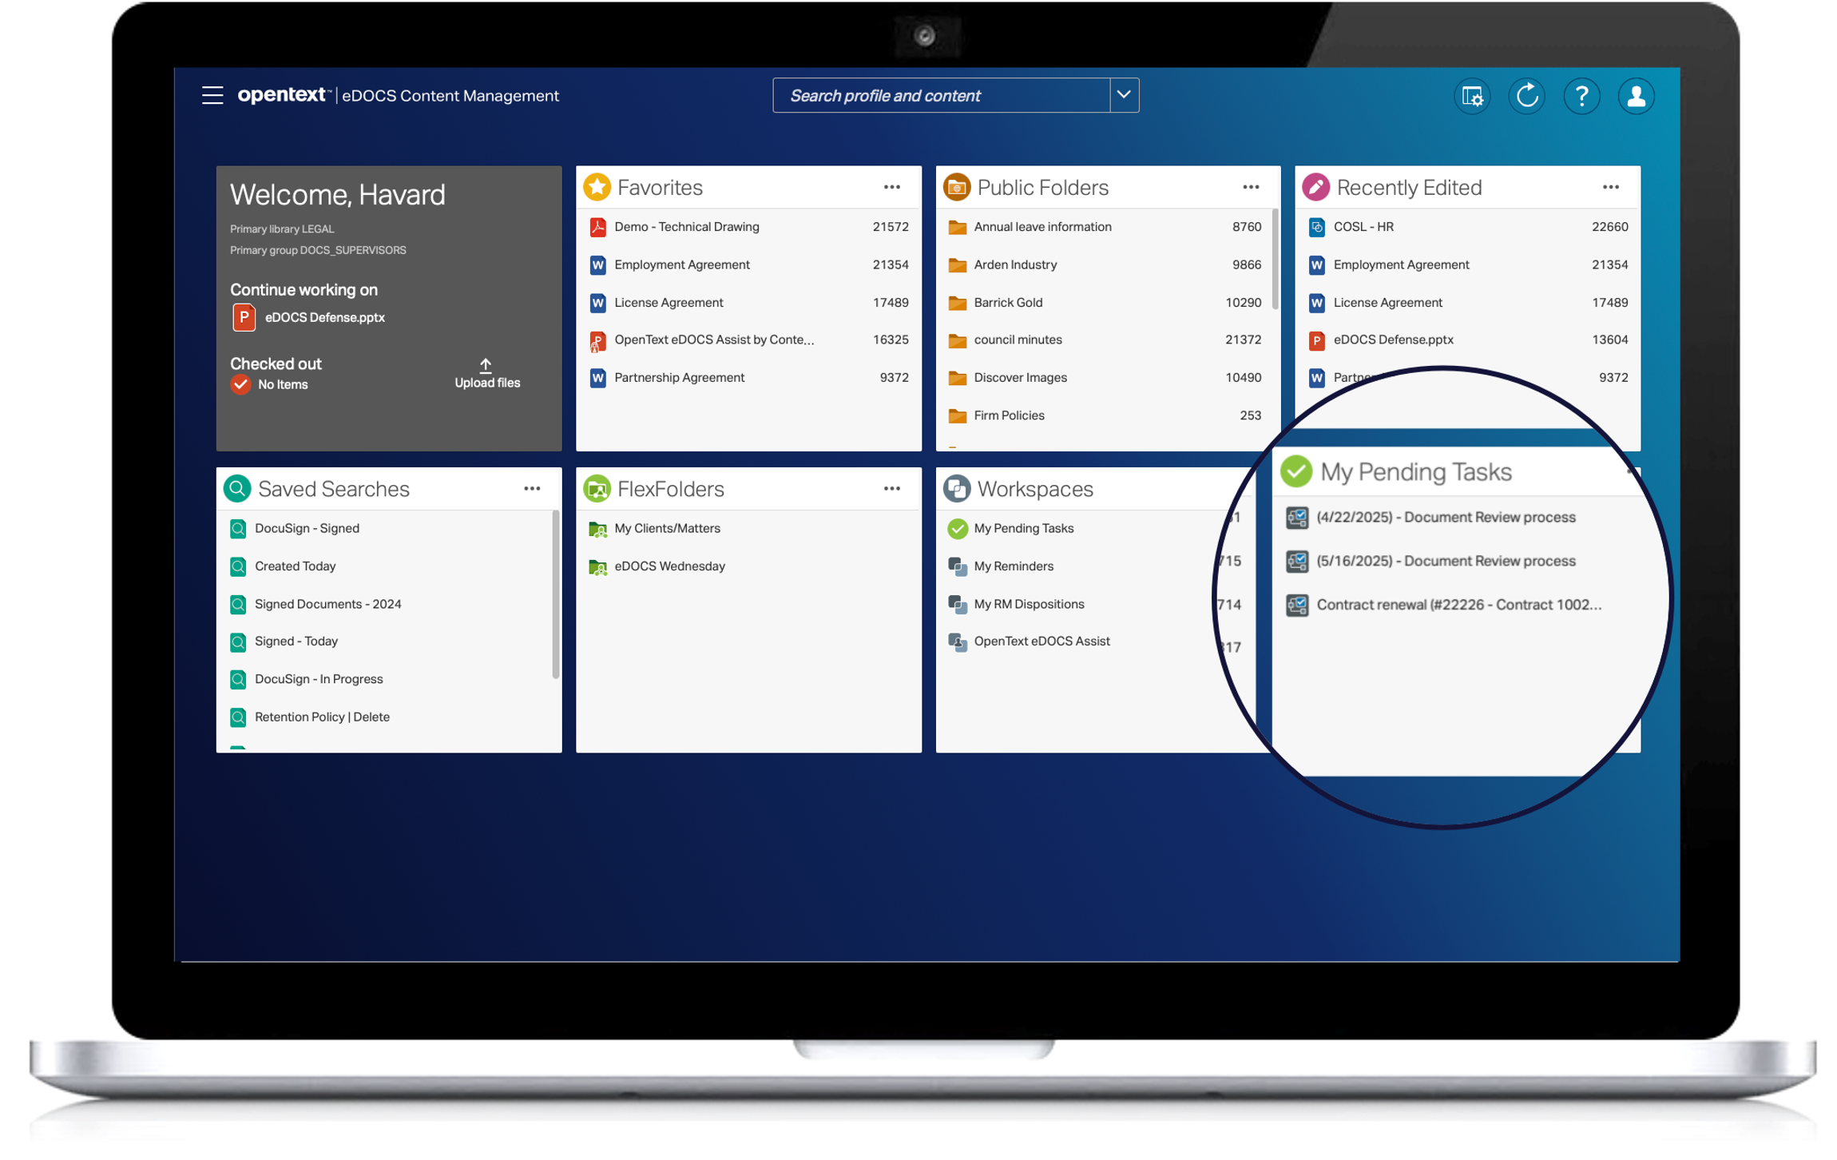Click the My Reminders workspace icon
The image size is (1837, 1160).
[x=956, y=566]
